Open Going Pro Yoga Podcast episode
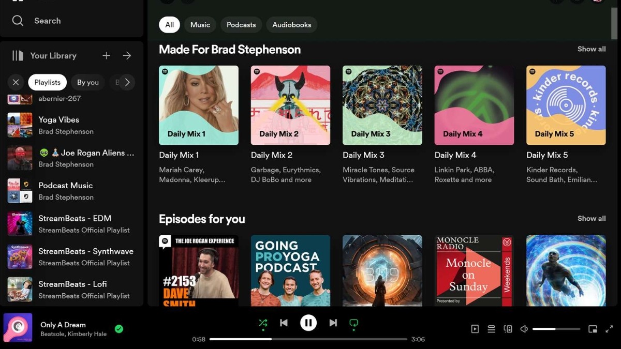The width and height of the screenshot is (621, 349). point(290,270)
